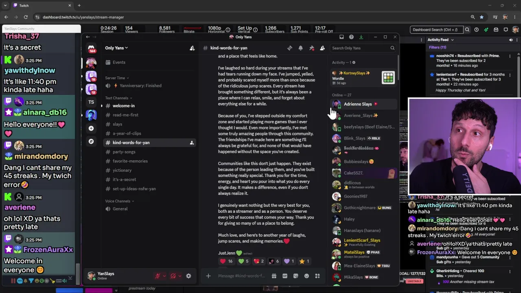The image size is (521, 293).
Task: Toggle the star reaction
Action: point(304,261)
